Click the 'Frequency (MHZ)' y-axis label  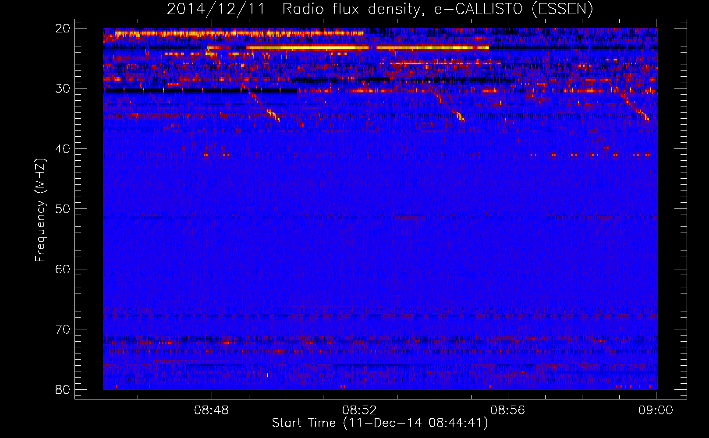[x=40, y=210]
